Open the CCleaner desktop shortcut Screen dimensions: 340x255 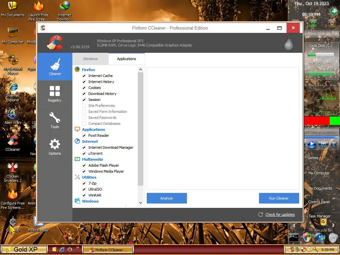click(13, 143)
